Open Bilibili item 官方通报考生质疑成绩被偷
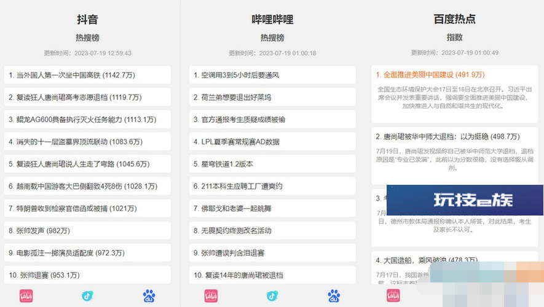This screenshot has width=544, height=307. [272, 119]
